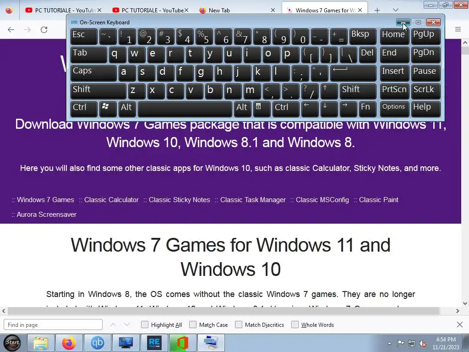Click the Bksp key on On-Screen Keyboard
This screenshot has height=352, width=469.
(363, 37)
